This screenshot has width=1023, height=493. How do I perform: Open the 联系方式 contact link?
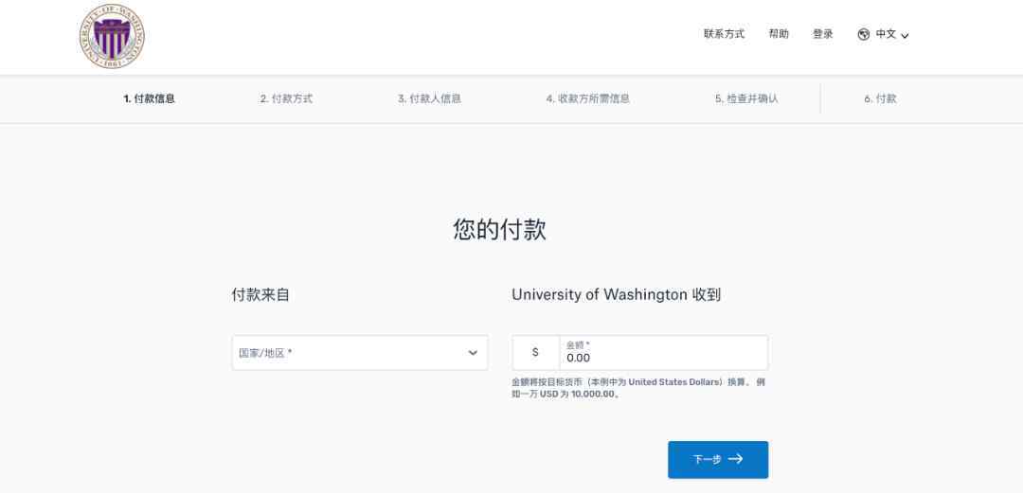pos(724,34)
